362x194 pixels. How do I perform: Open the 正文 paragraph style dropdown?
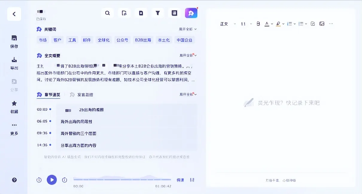pyautogui.click(x=228, y=24)
